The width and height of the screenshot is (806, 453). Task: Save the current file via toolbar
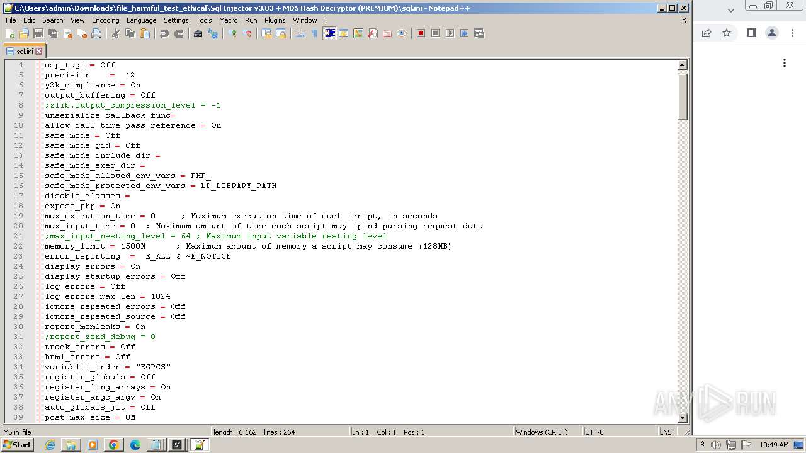pos(38,33)
